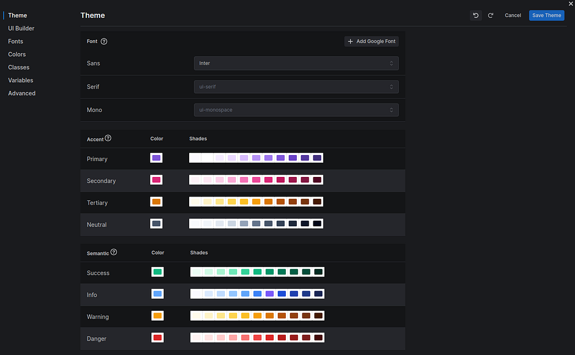Screen dimensions: 575x355
Task: Open the UI Builder section in the sidebar
Action: (x=21, y=28)
